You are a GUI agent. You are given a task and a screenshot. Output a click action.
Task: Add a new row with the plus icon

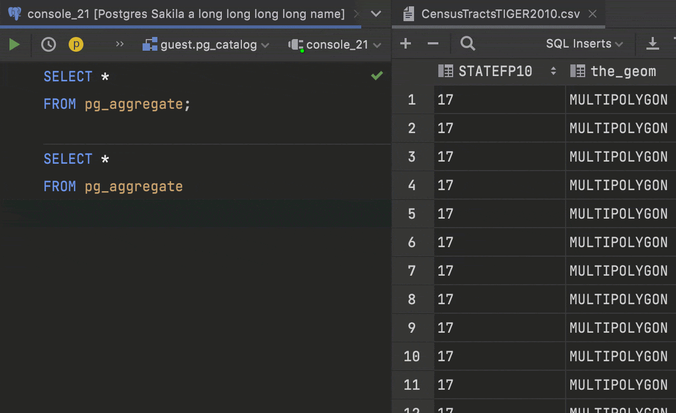(x=406, y=44)
